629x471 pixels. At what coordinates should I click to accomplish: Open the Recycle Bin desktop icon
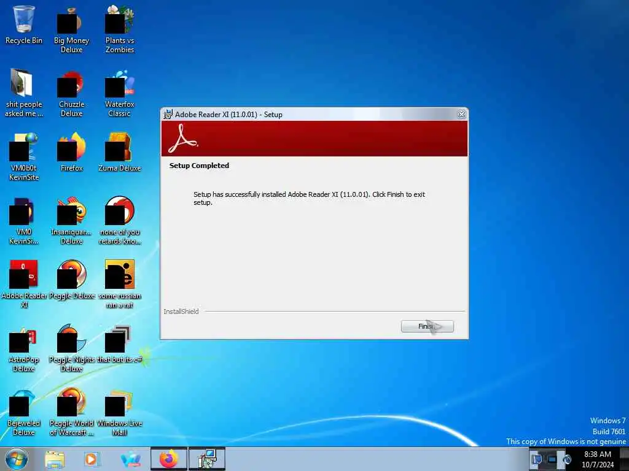[x=24, y=25]
